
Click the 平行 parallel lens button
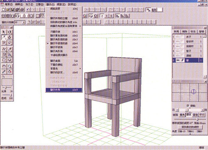click(202, 115)
